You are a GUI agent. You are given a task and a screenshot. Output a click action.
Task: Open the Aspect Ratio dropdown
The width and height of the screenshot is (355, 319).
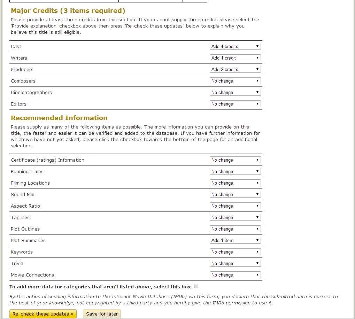coord(235,206)
